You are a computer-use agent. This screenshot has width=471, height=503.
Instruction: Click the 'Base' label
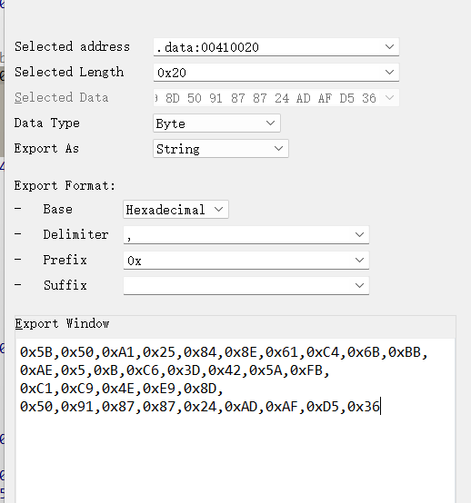tap(58, 209)
